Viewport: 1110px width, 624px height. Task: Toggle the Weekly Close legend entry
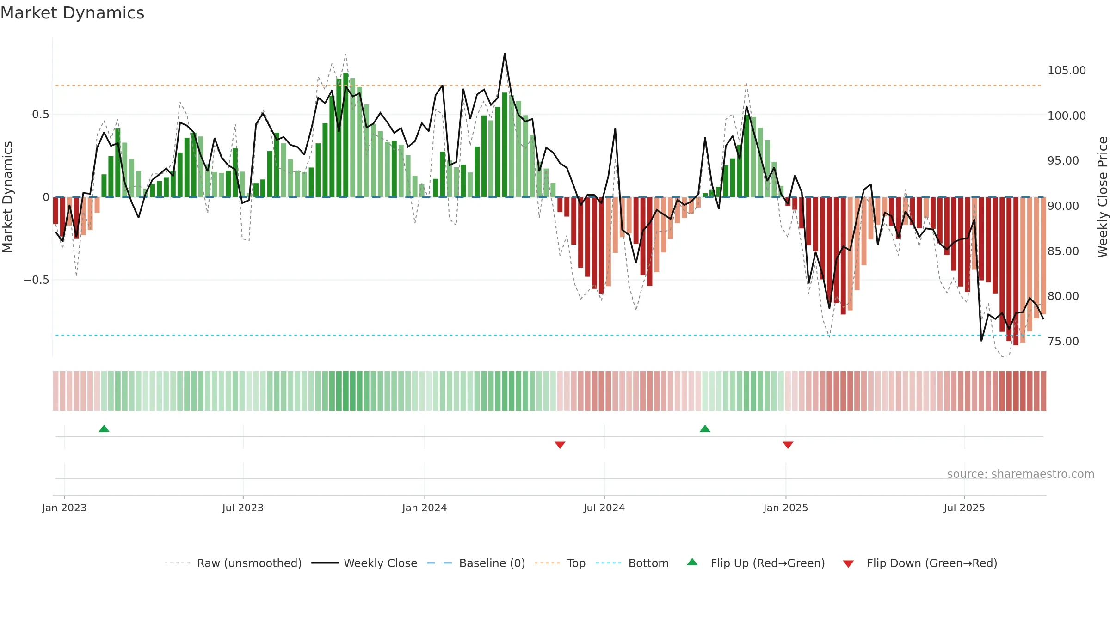point(364,563)
